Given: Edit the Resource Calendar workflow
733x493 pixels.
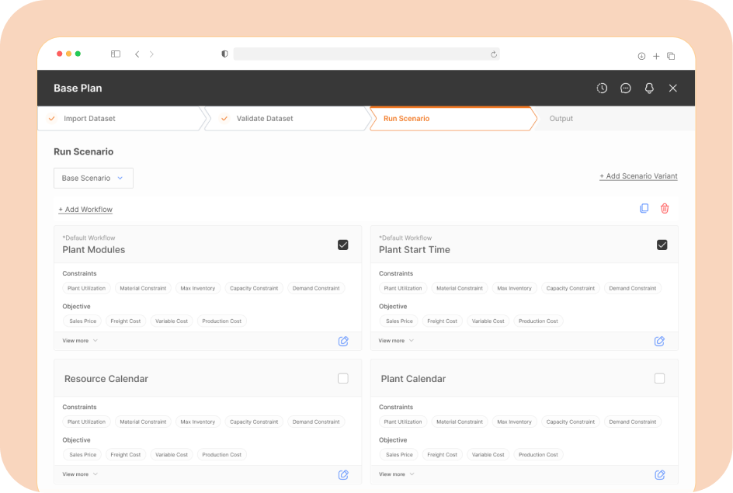Looking at the screenshot, I should click(x=343, y=475).
